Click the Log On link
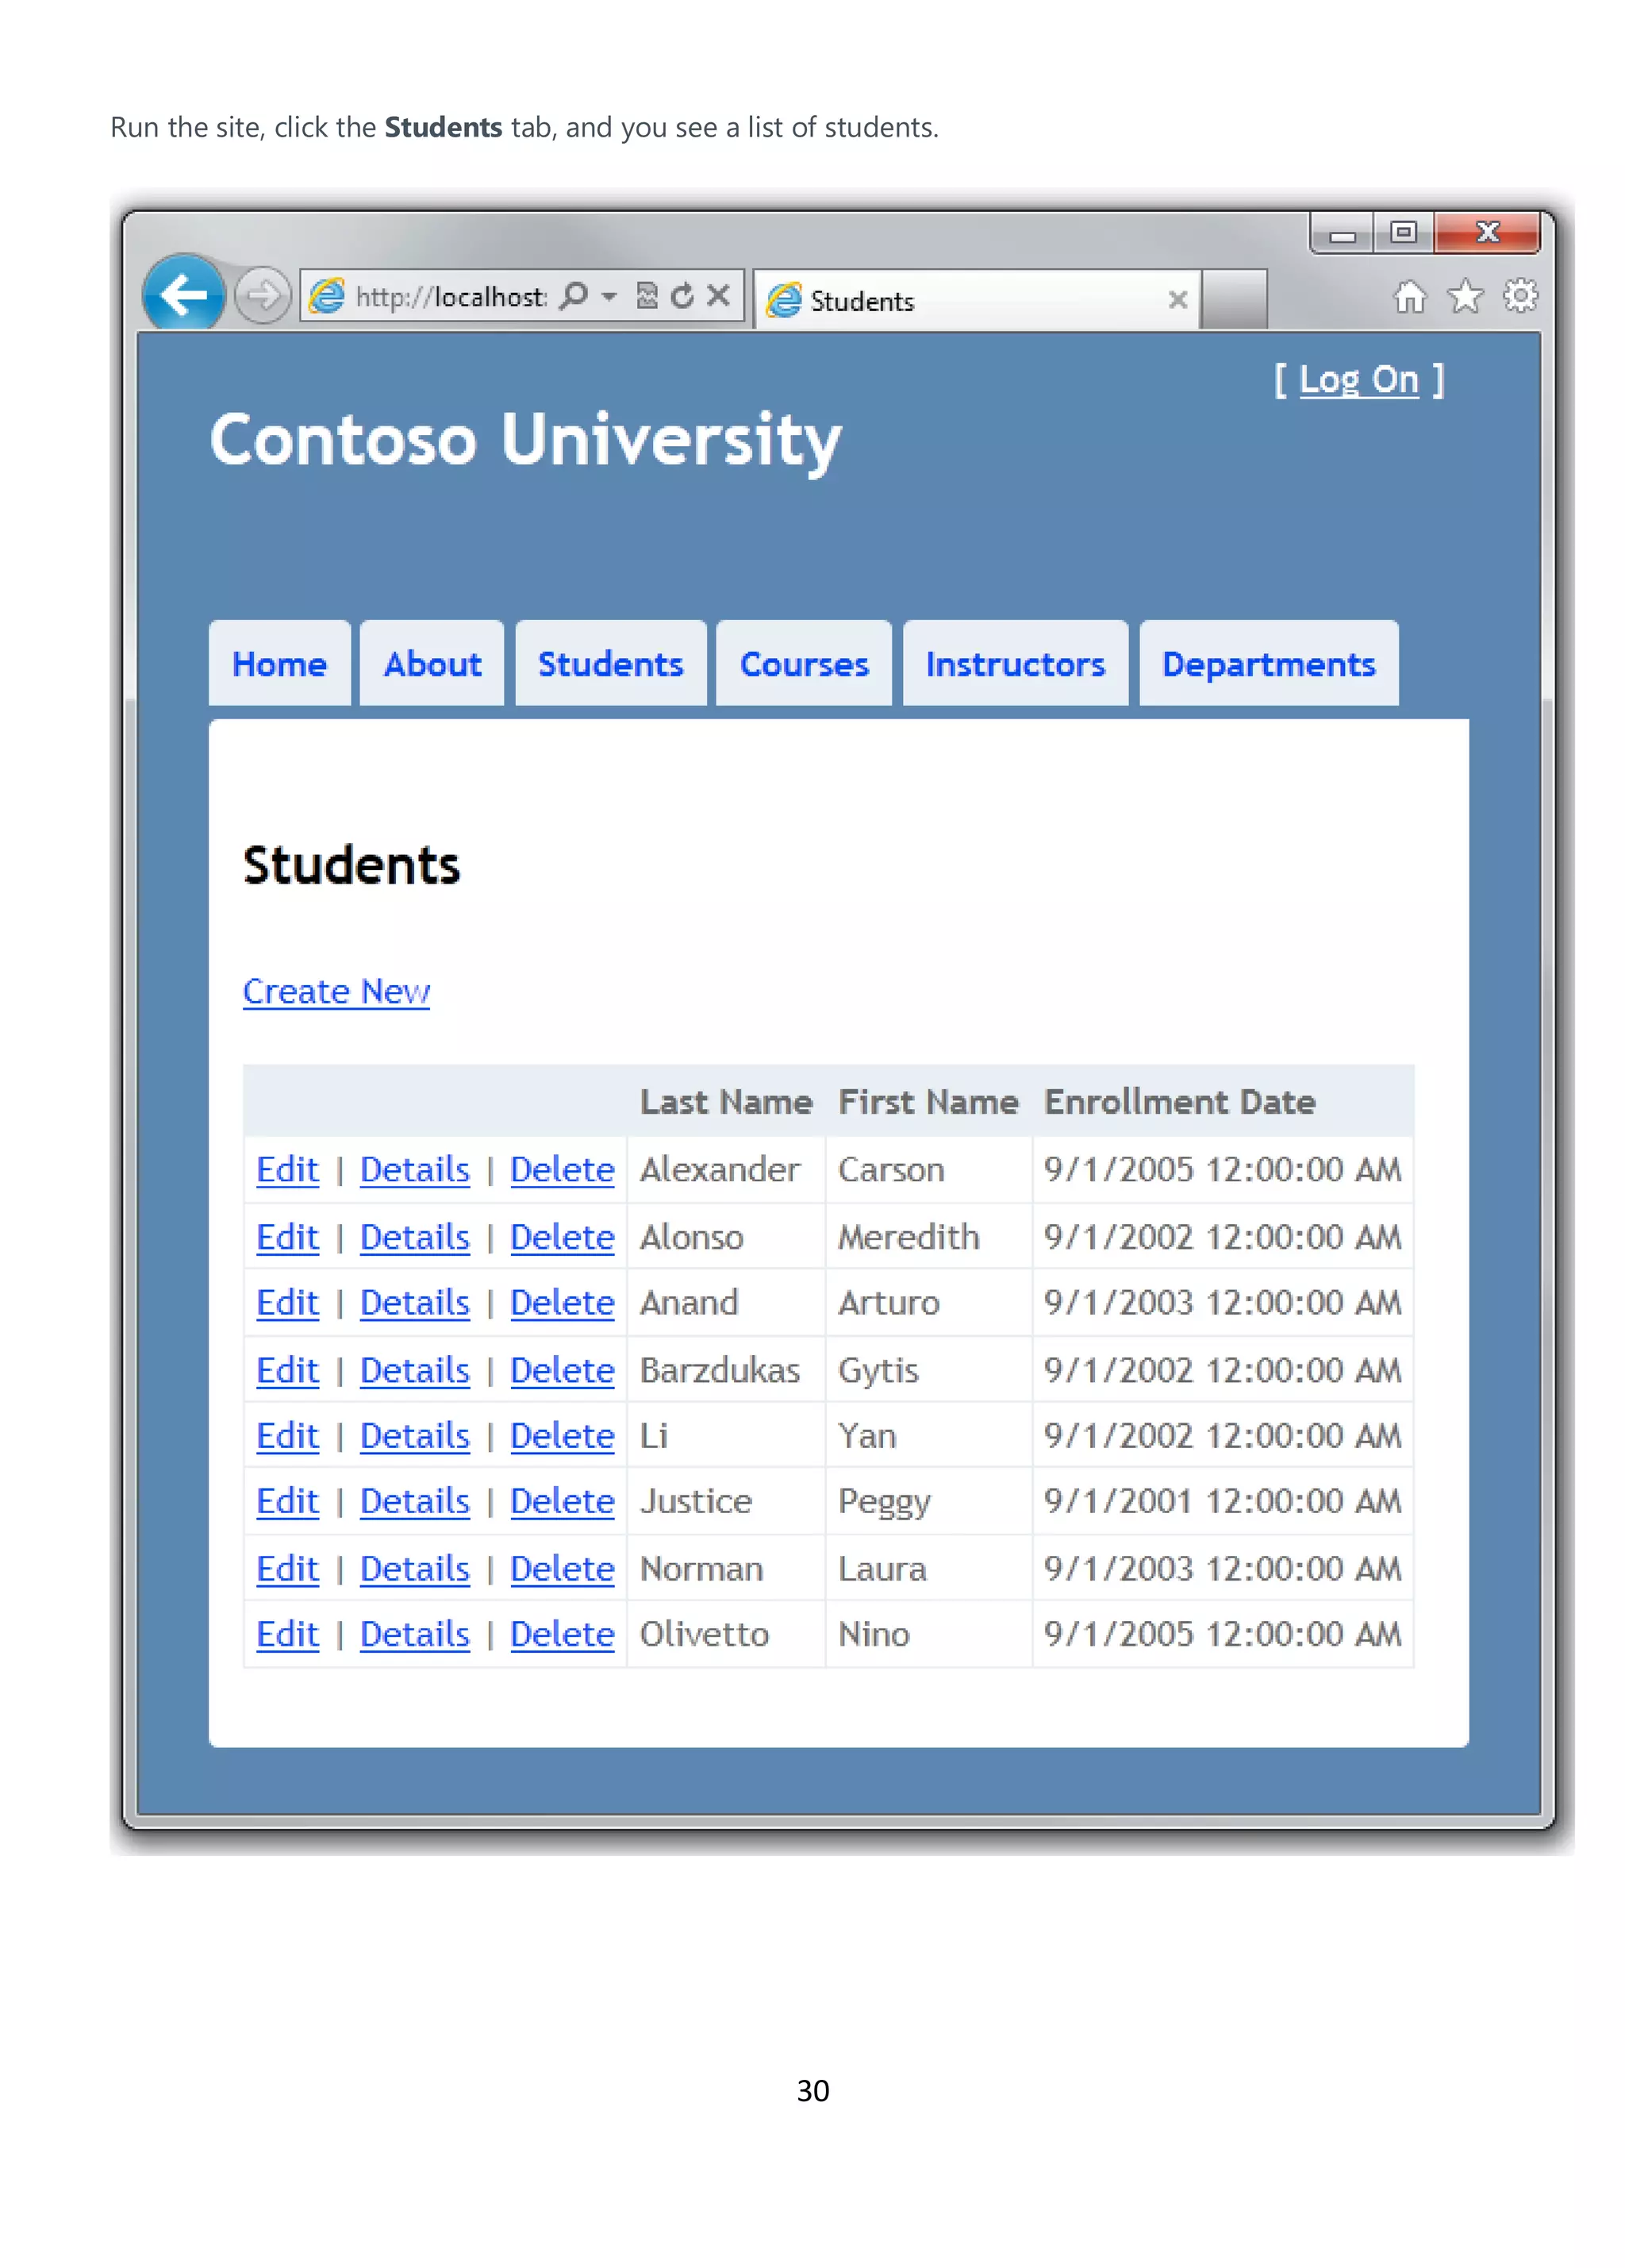1625x2268 pixels. (x=1358, y=380)
